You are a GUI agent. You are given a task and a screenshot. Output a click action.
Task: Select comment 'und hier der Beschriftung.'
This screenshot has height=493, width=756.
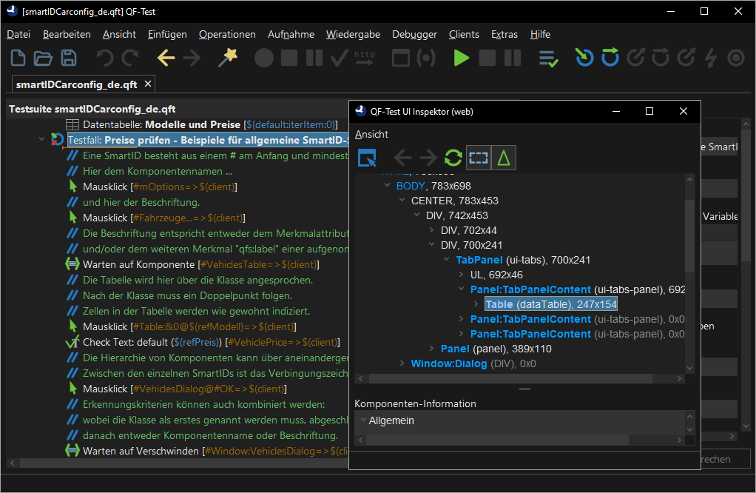coord(141,202)
